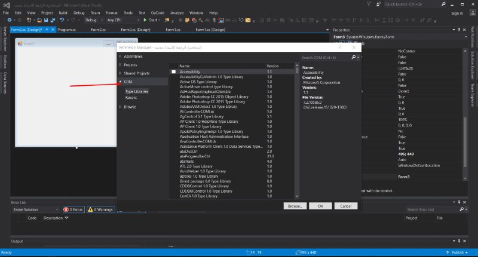Click the pin icon of Properties panel

459,30
